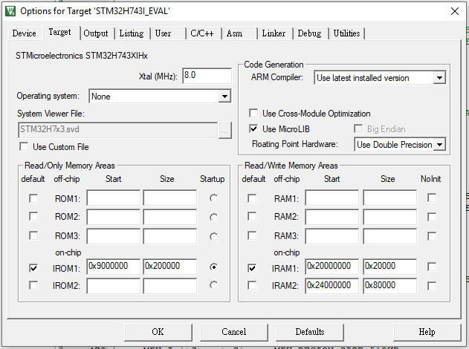469x349 pixels.
Task: Enable Use Custom File checkbox
Action: pos(24,147)
